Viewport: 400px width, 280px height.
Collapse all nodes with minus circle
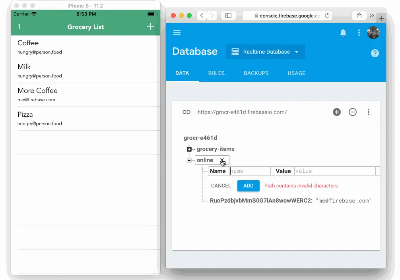tap(353, 112)
